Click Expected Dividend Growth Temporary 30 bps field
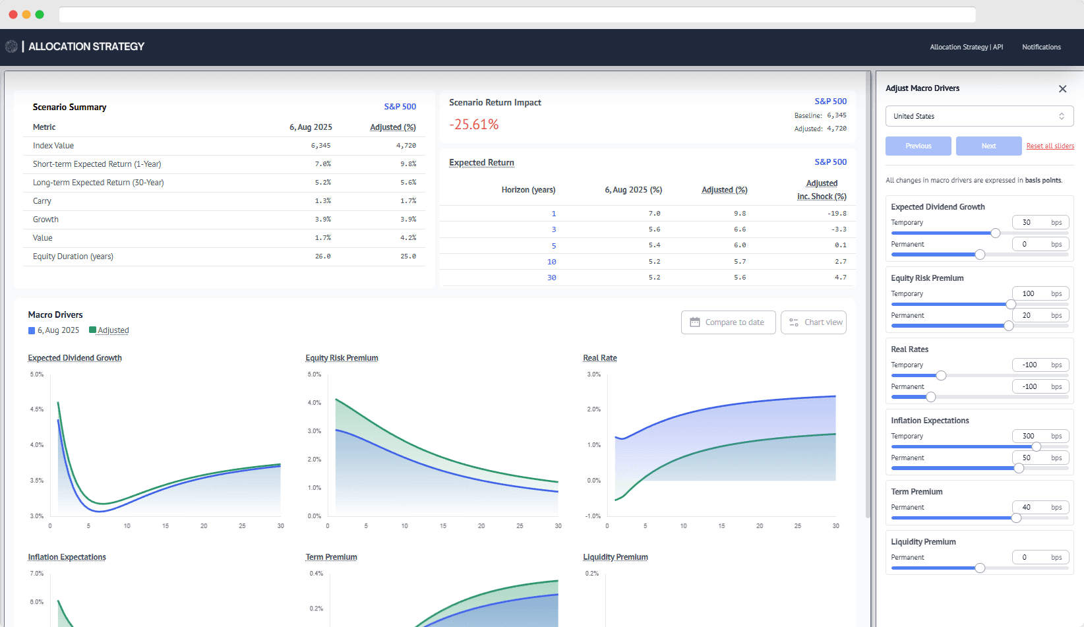The image size is (1084, 627). tap(1040, 222)
